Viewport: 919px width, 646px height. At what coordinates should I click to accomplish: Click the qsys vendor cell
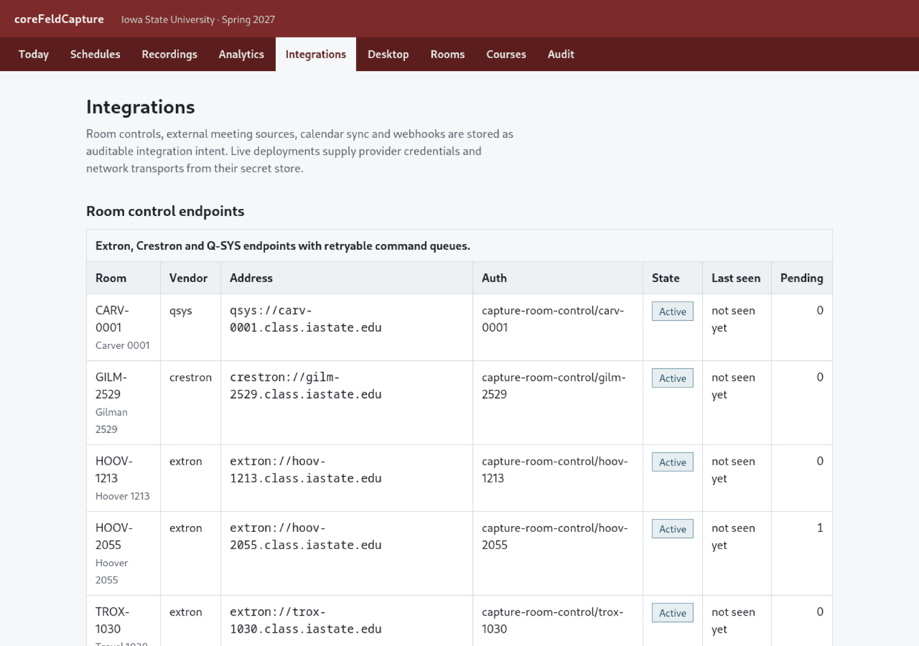pos(191,327)
